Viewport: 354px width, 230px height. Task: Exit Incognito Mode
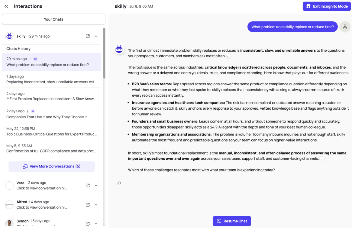[327, 6]
